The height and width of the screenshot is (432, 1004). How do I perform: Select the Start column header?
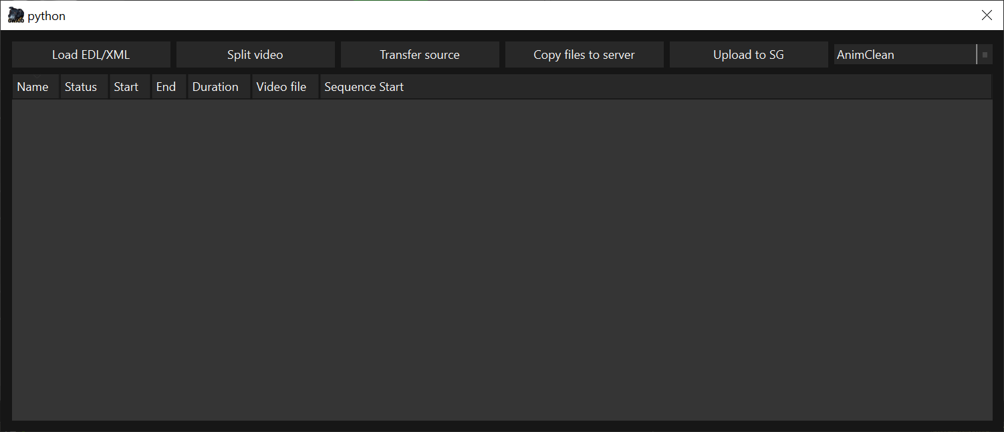pyautogui.click(x=126, y=87)
